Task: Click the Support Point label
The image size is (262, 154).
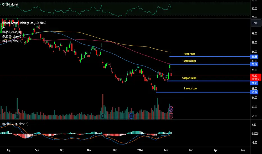Action: (x=189, y=78)
